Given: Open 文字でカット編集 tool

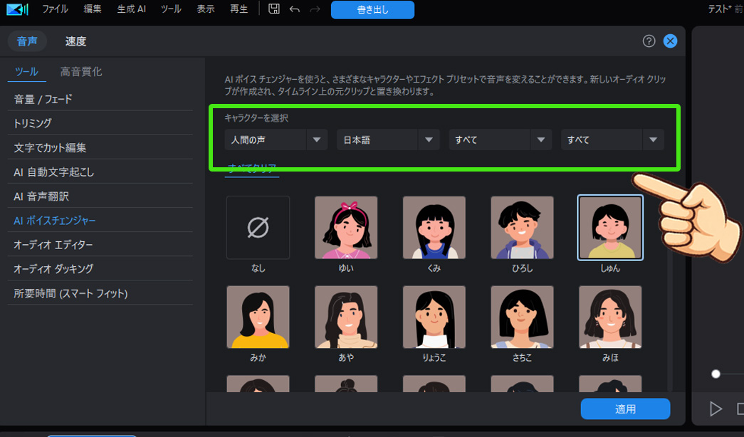Looking at the screenshot, I should (x=100, y=147).
